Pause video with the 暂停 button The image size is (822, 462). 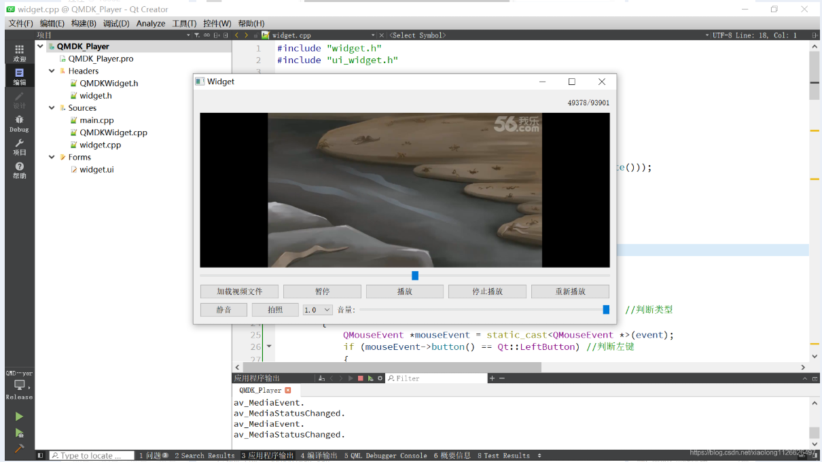pyautogui.click(x=322, y=291)
